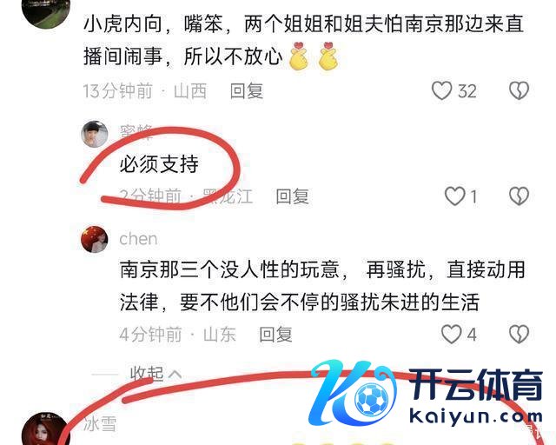Reply to chen's Shandong comment

pyautogui.click(x=275, y=335)
